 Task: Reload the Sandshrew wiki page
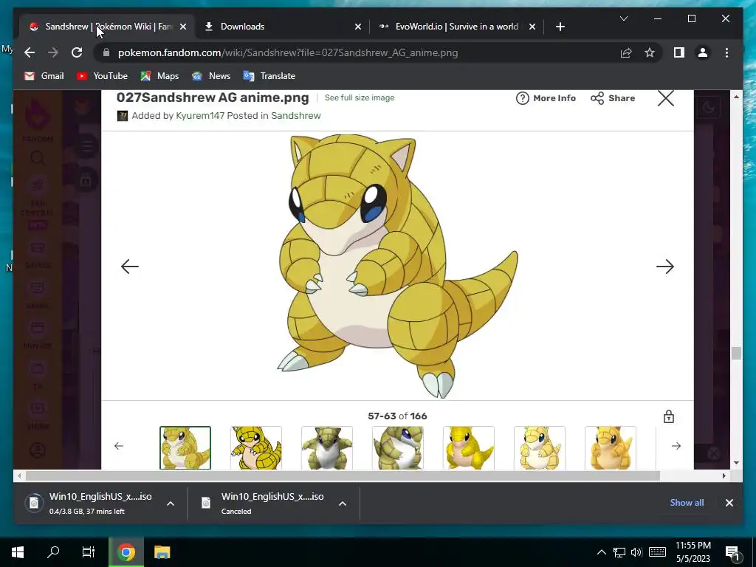click(x=77, y=52)
